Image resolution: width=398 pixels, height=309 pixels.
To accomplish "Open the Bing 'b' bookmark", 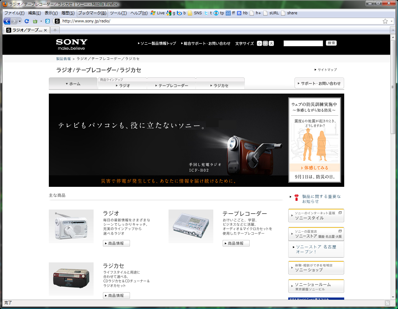I will click(x=181, y=13).
